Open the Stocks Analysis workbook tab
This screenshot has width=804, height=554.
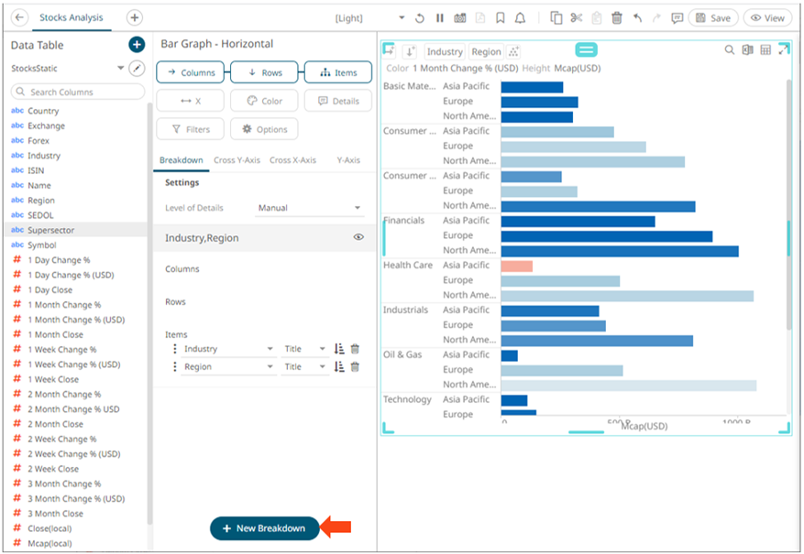point(72,17)
